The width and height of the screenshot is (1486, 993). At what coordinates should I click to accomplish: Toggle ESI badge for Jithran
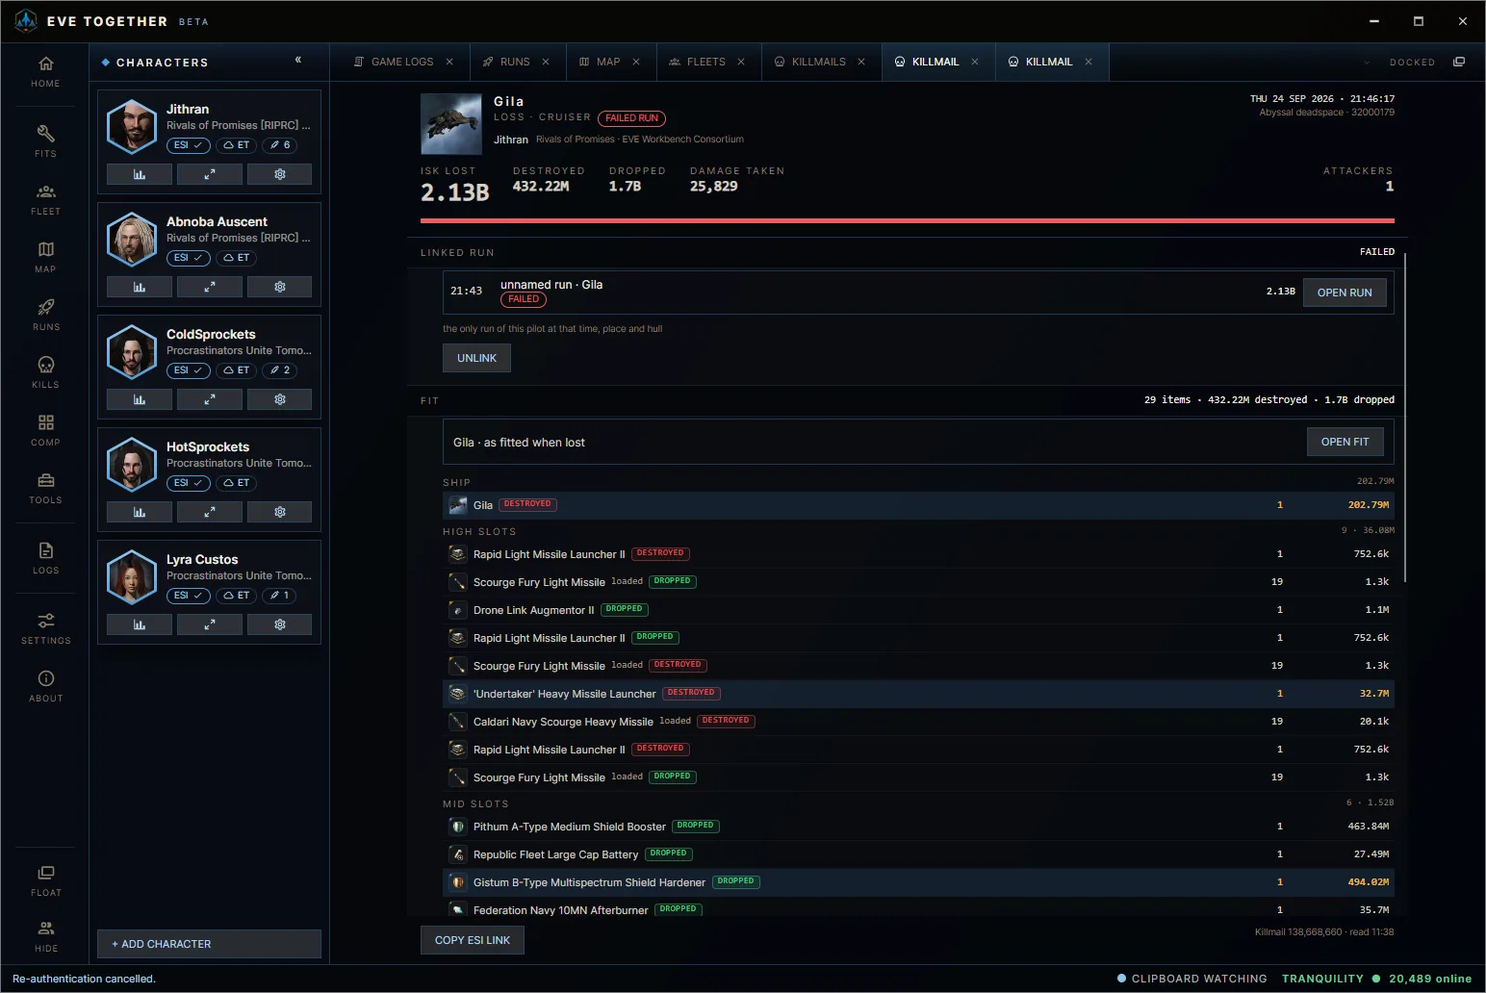(x=189, y=145)
